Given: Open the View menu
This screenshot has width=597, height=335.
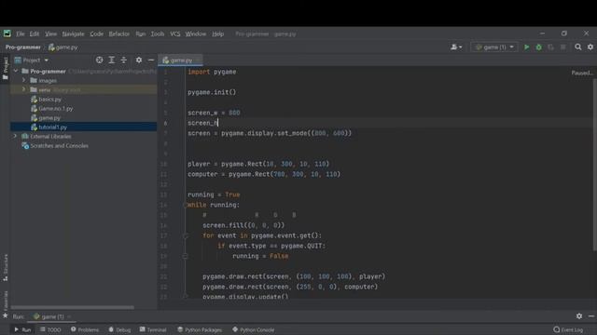Looking at the screenshot, I should pos(50,33).
